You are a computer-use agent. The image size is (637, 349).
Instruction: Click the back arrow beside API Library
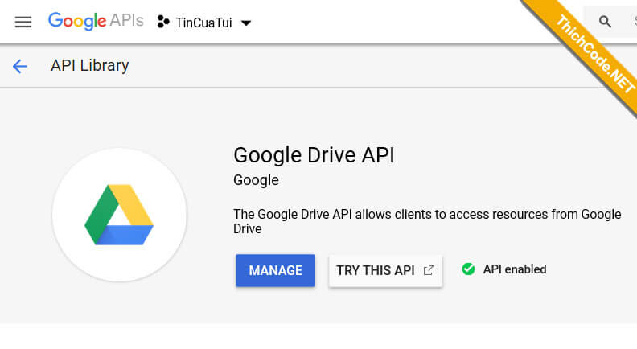click(x=20, y=66)
